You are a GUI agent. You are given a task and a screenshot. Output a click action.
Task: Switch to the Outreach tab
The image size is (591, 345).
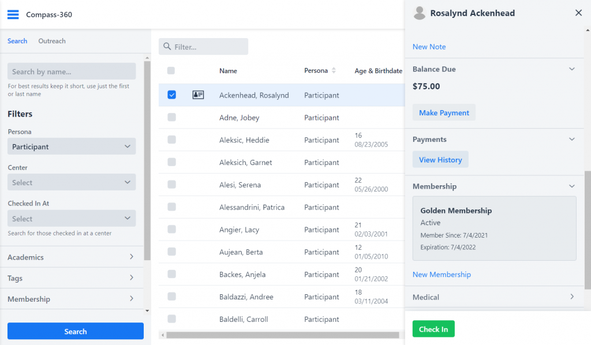52,41
